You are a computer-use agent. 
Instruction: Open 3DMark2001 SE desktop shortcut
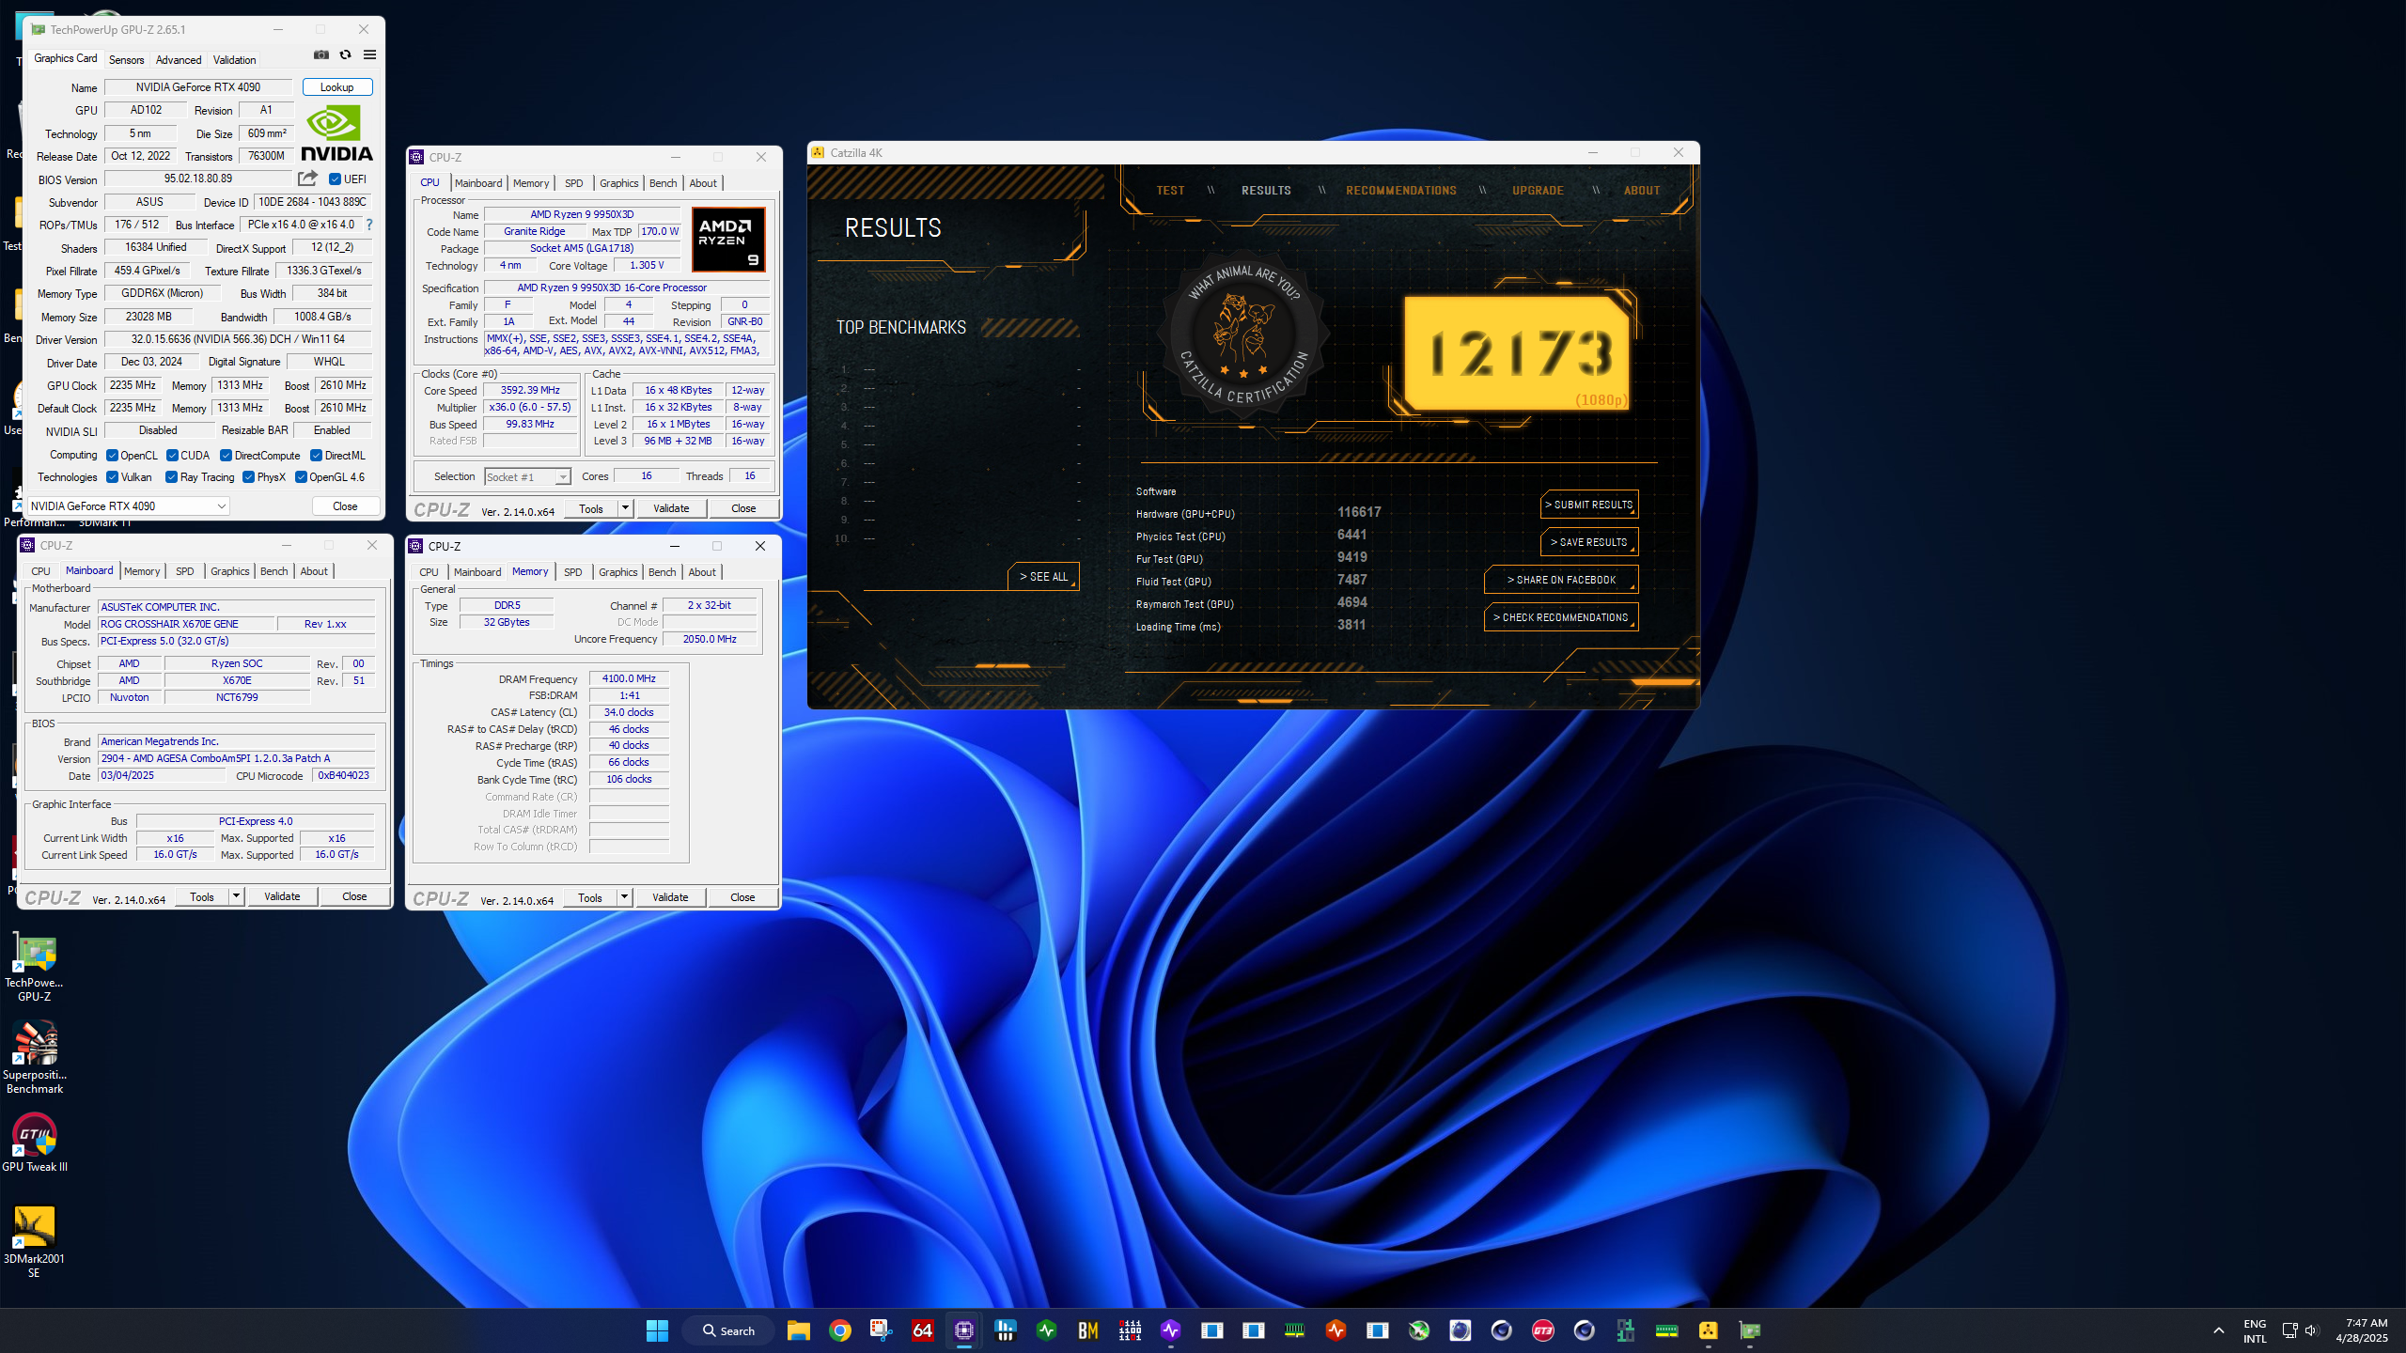point(35,1241)
